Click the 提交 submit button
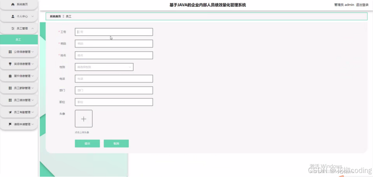The height and width of the screenshot is (177, 373). [87, 144]
